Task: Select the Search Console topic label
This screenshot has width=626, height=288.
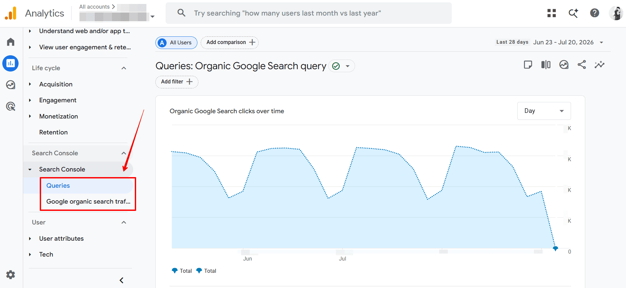Action: pos(62,169)
